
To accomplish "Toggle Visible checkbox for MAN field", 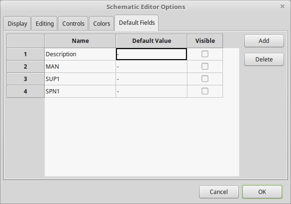I will coord(205,66).
